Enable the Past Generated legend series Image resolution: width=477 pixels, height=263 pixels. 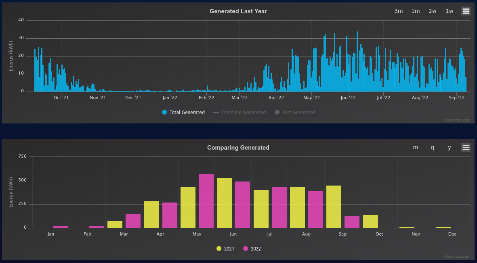point(295,113)
